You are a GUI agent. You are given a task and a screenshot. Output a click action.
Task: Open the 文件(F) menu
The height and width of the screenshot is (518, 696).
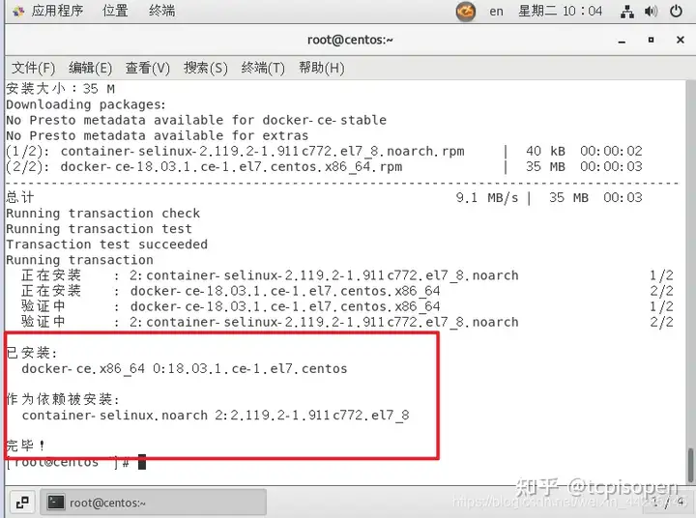pyautogui.click(x=33, y=68)
